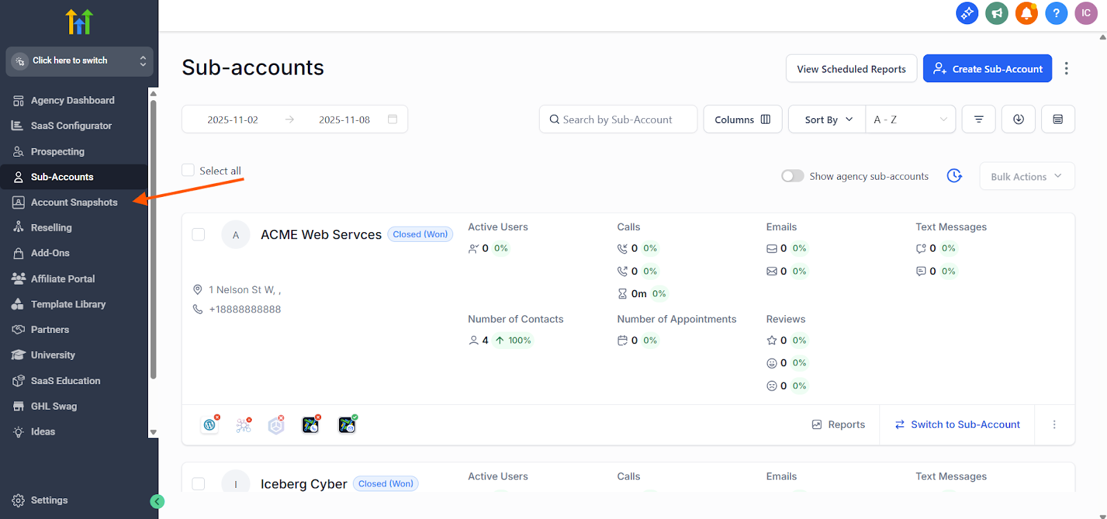
Task: Open the Sort By dropdown
Action: tap(827, 120)
